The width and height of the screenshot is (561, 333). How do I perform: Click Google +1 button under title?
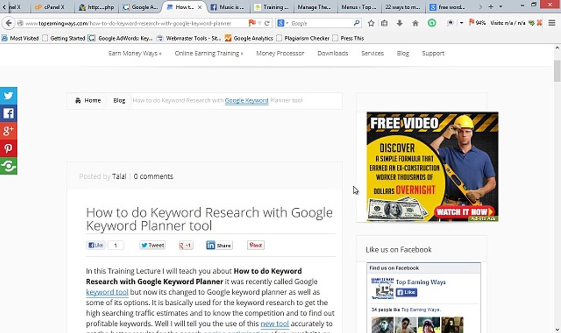[186, 245]
